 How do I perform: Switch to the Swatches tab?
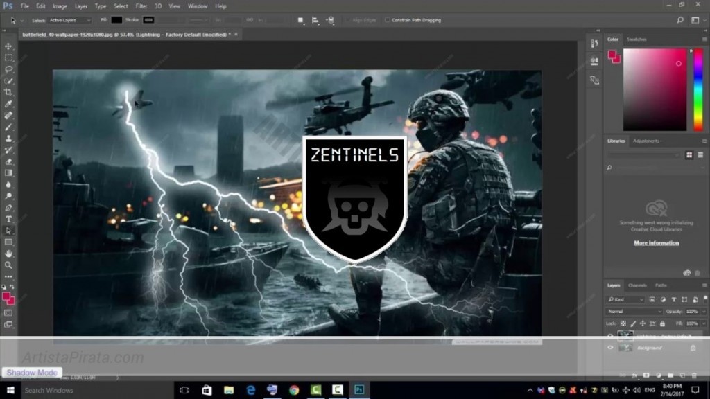coord(637,39)
